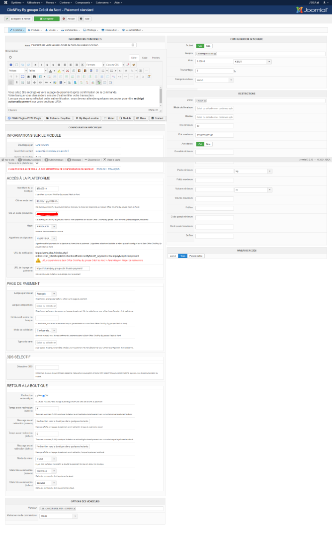Click the user profile icon at top right

point(325,2)
